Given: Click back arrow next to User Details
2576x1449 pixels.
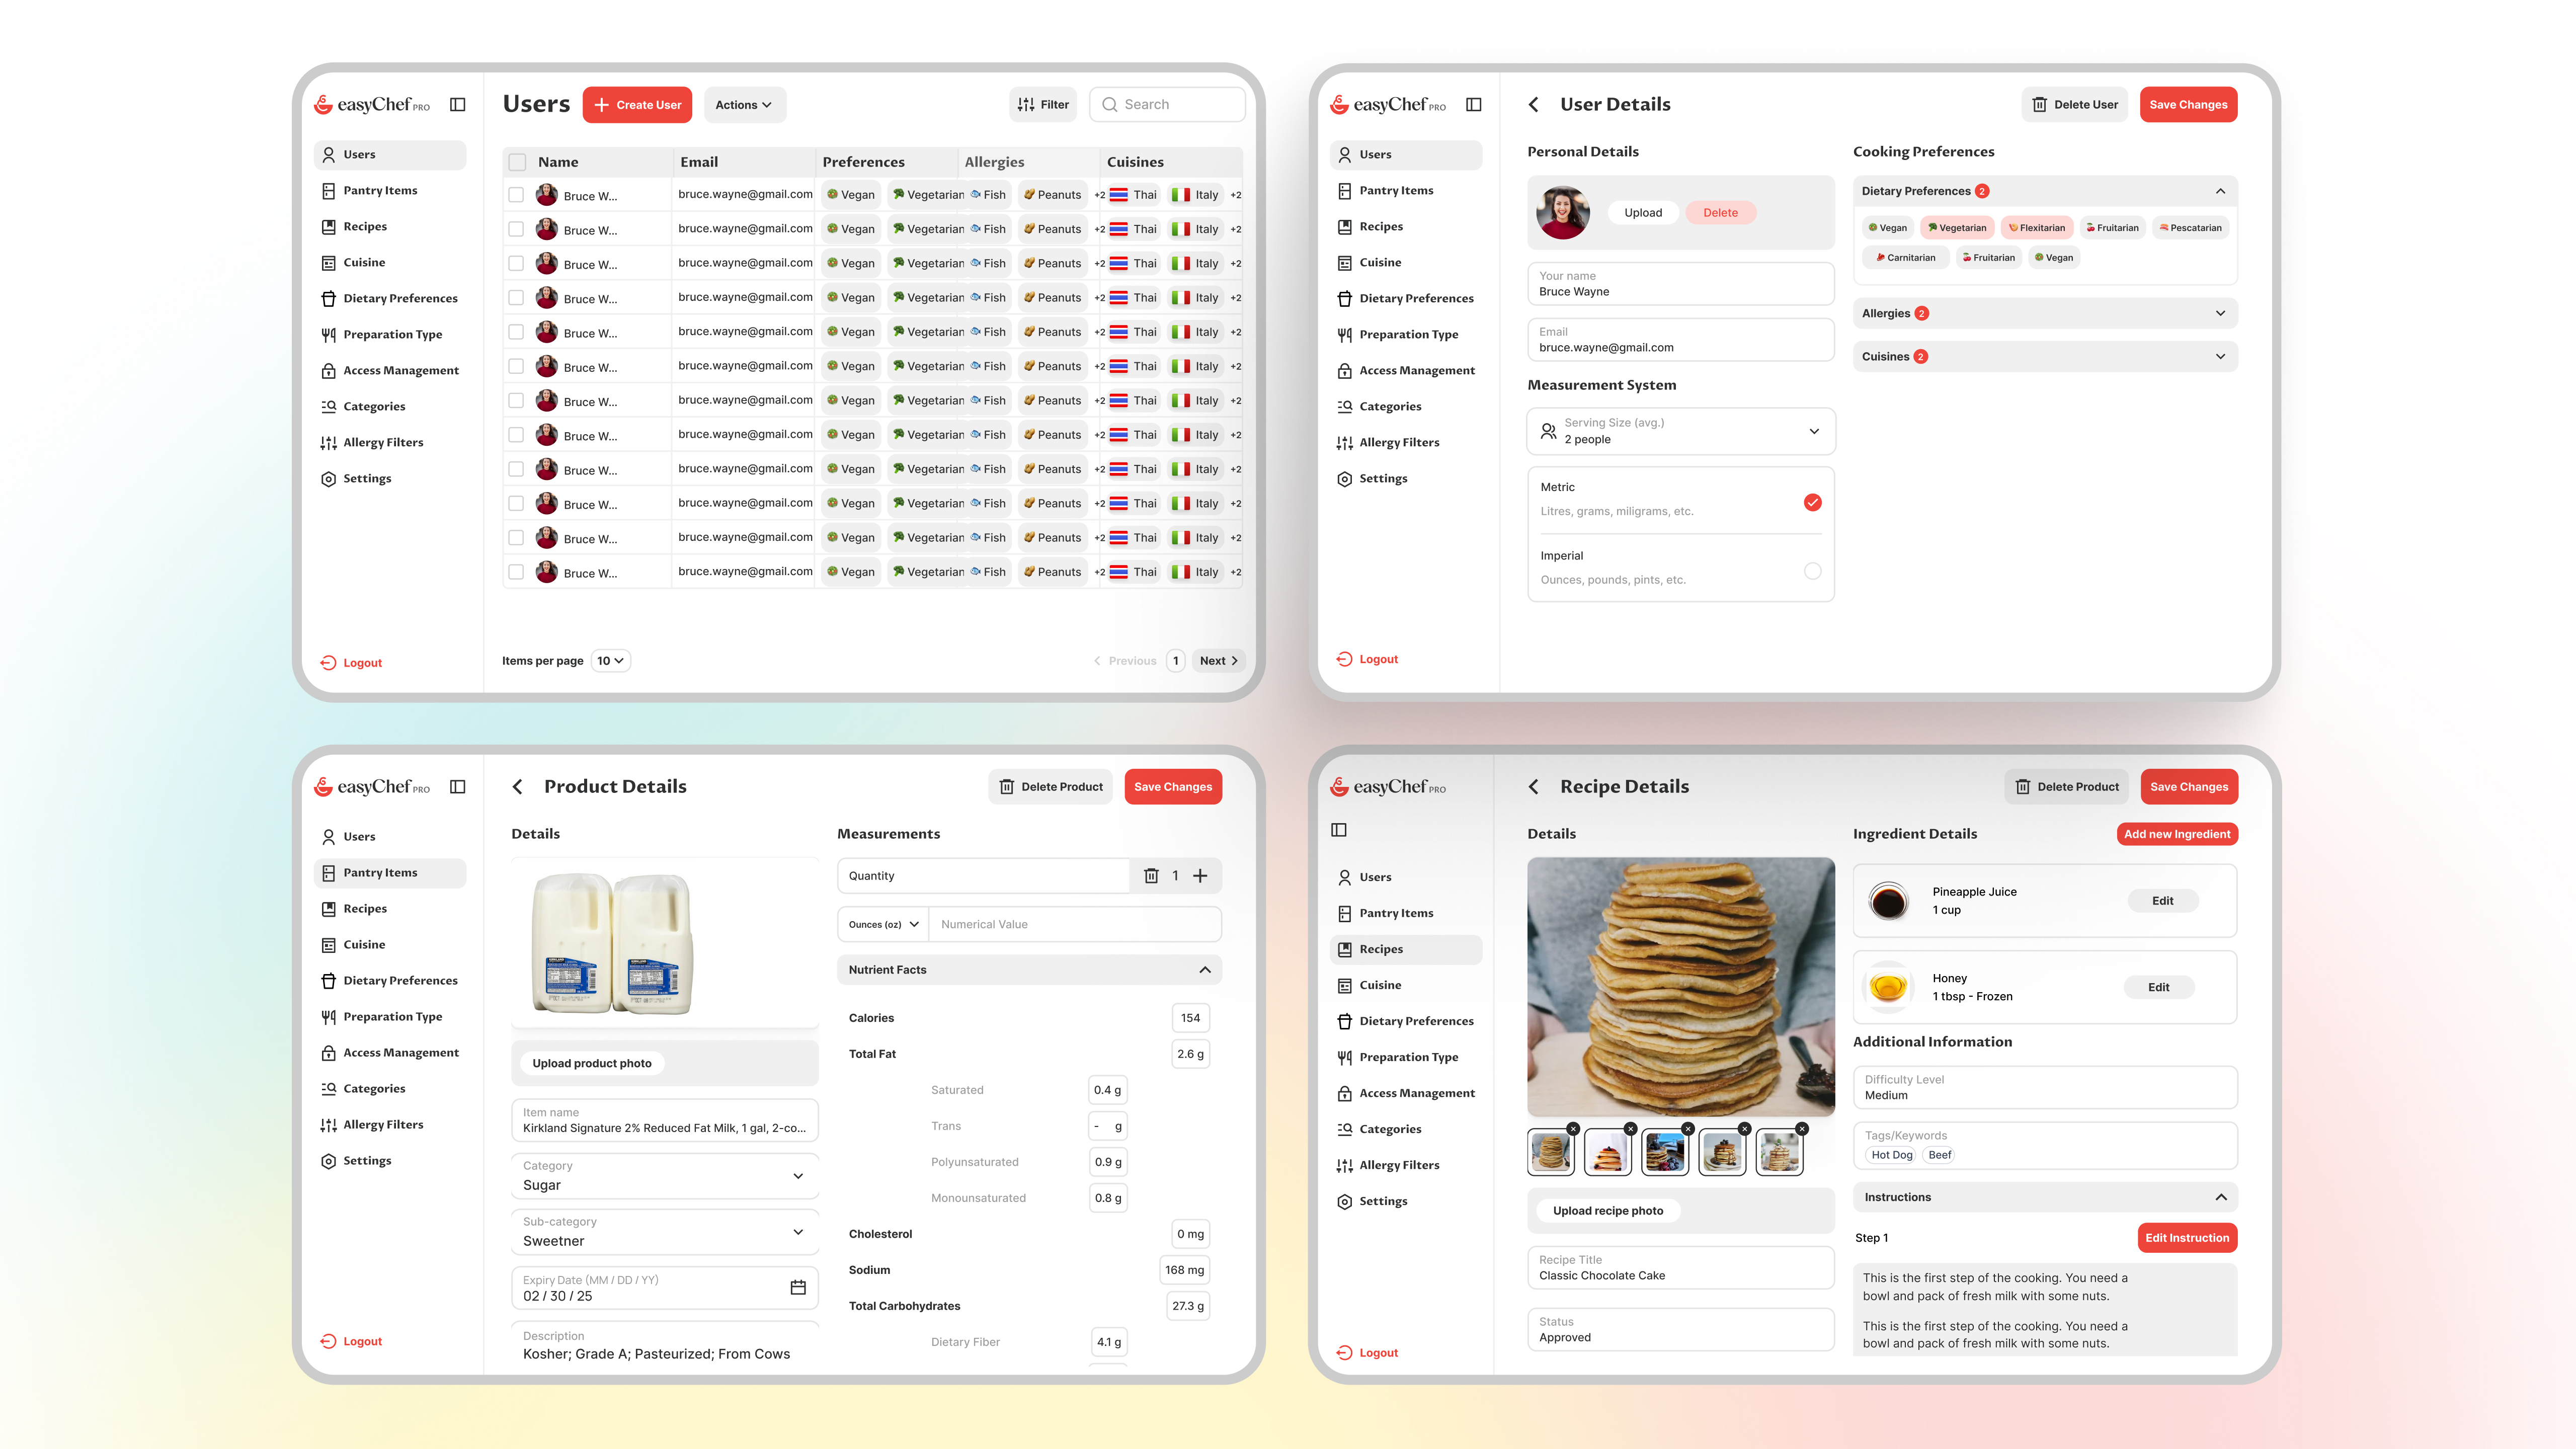Looking at the screenshot, I should click(x=1533, y=104).
